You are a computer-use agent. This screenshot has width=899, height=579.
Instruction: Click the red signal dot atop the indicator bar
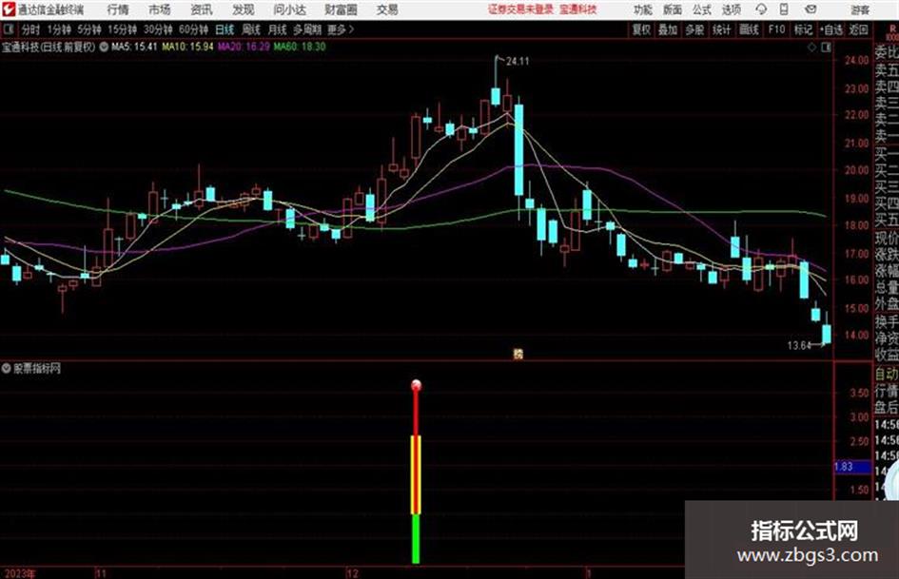(x=417, y=385)
